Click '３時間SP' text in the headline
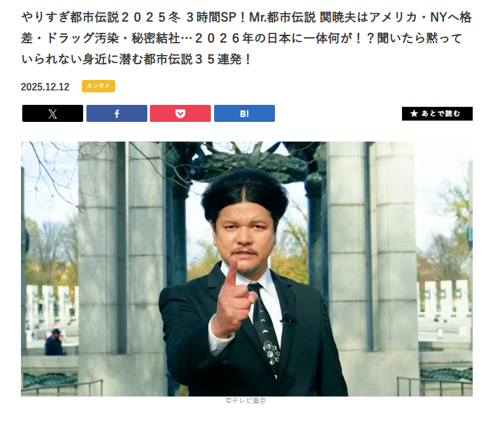The image size is (493, 426). tap(211, 17)
